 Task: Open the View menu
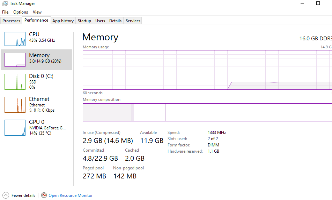click(37, 12)
